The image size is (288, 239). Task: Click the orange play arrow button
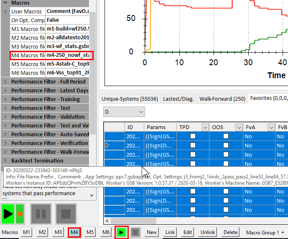pyautogui.click(x=20, y=214)
